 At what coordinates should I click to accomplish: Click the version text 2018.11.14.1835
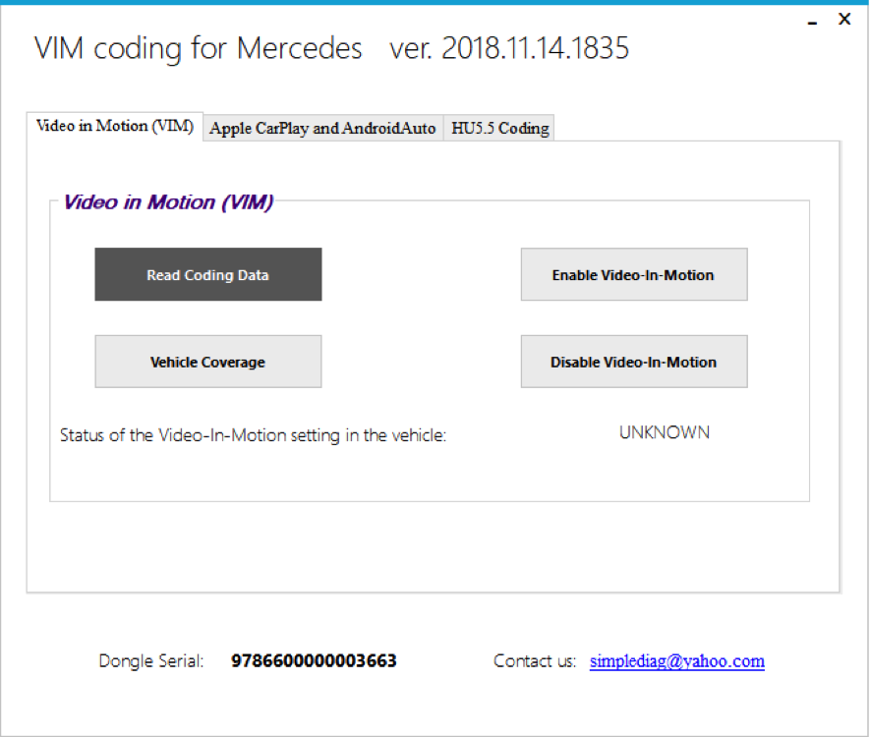536,48
